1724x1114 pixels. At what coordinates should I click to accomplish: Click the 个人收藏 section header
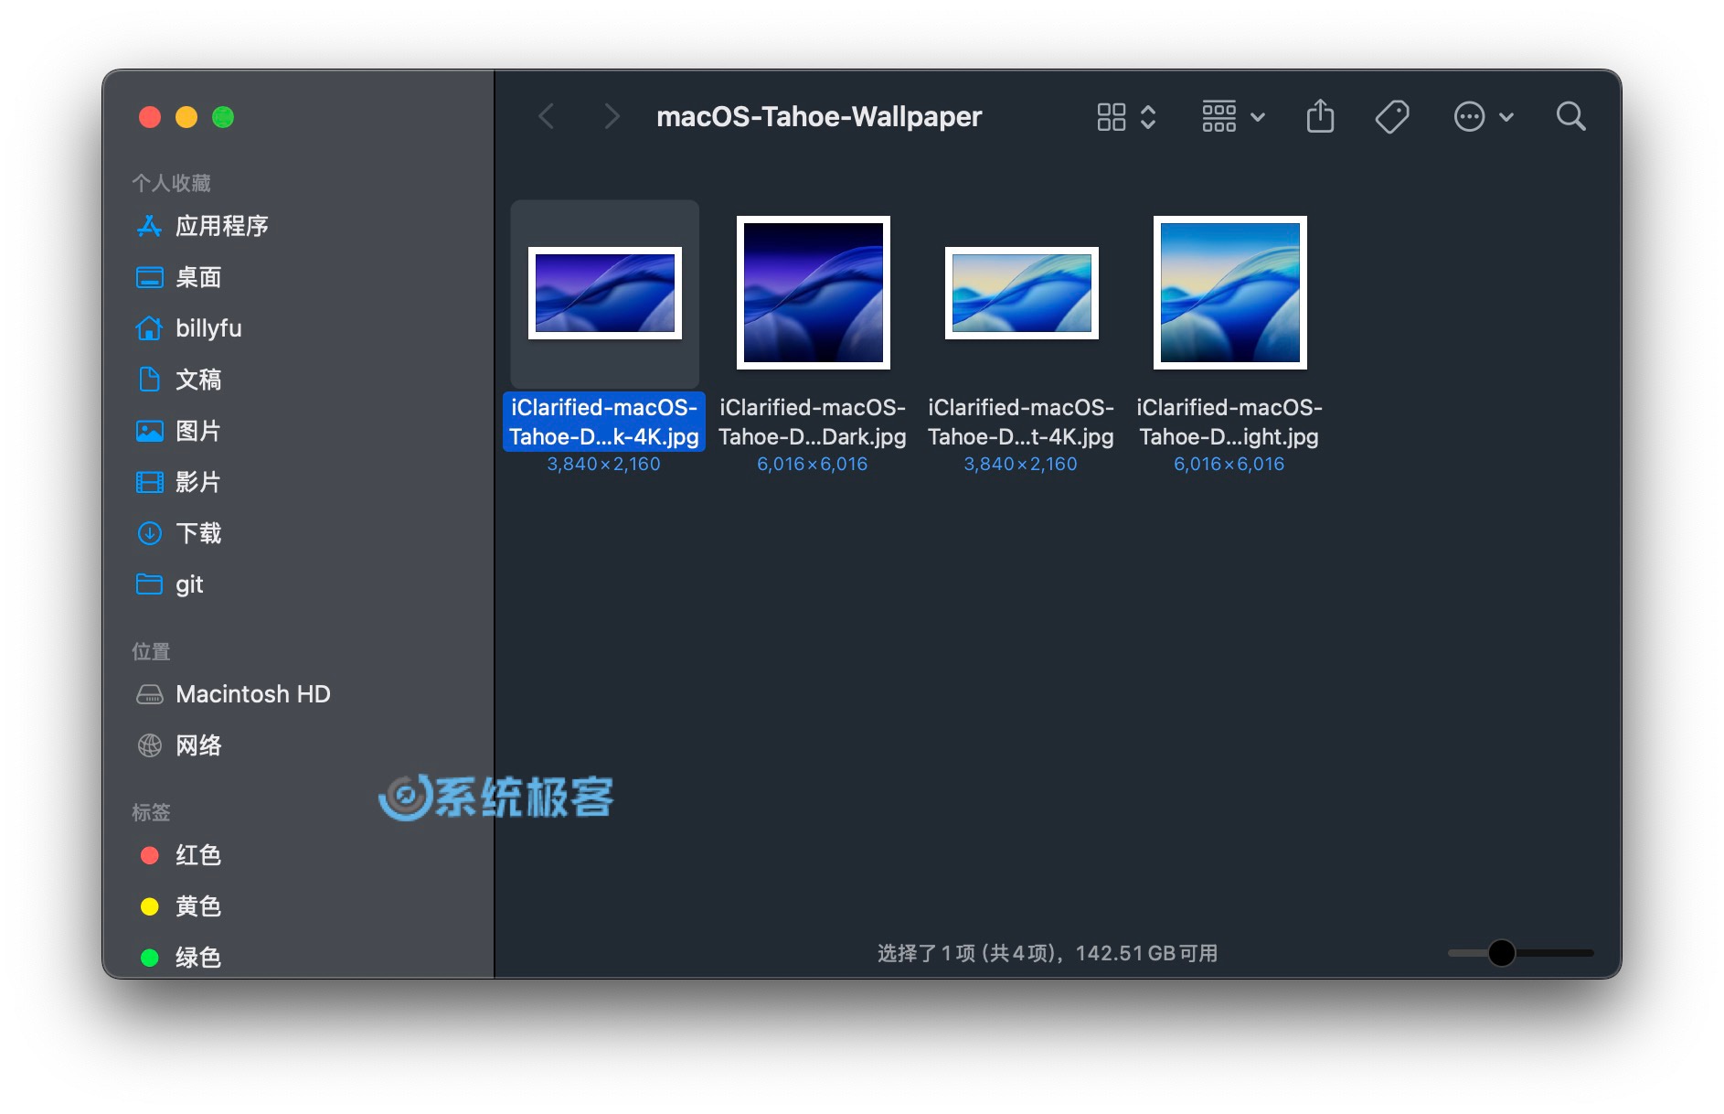pyautogui.click(x=171, y=183)
